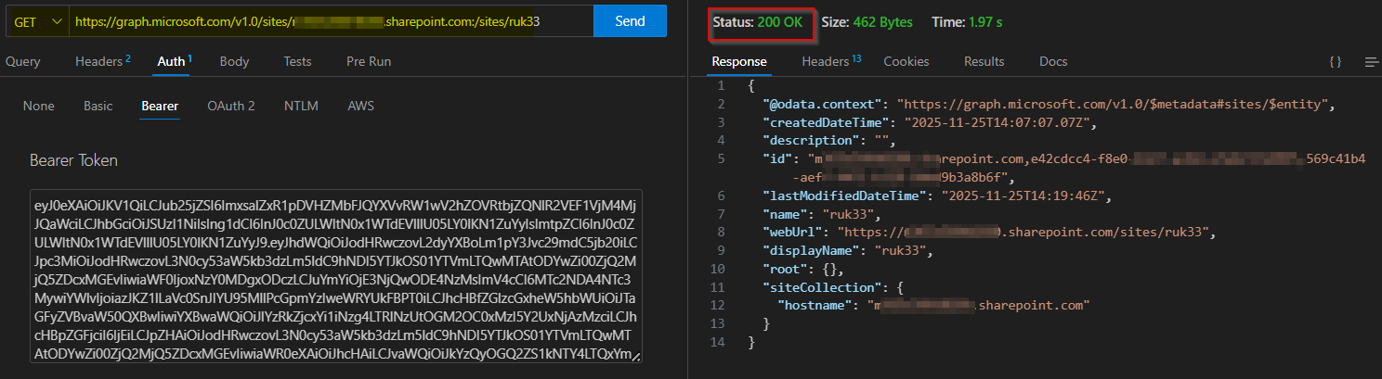Click the Bearer Token heading label
Viewport: 1382px width, 379px height.
(73, 160)
